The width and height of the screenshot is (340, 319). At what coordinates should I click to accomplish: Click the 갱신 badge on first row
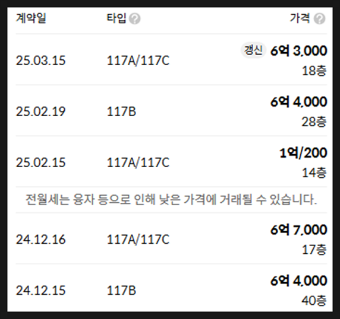pyautogui.click(x=253, y=50)
